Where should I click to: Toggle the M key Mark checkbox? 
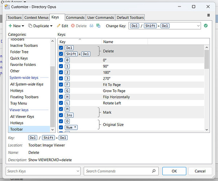[x=61, y=109]
